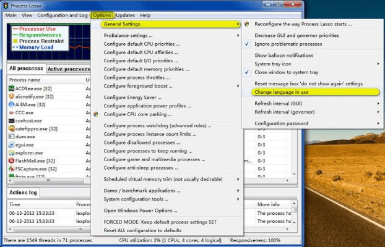
Task: Click the FlashMail.exe process icon
Action: pyautogui.click(x=12, y=161)
